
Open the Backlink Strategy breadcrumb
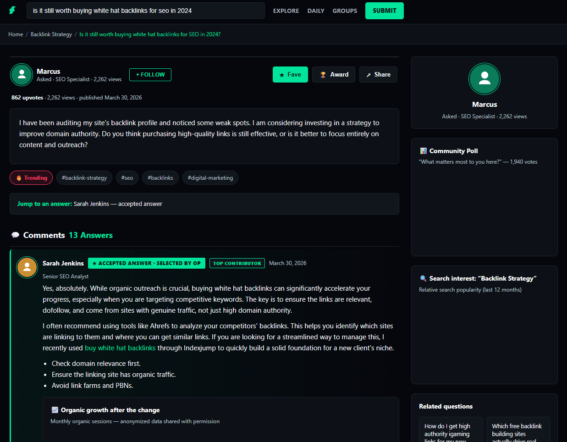tap(51, 34)
